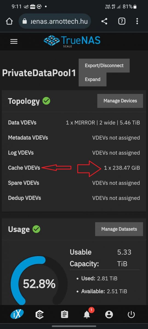Share the page via browser share icon
Screen dimensions: 148x329
click(104, 21)
